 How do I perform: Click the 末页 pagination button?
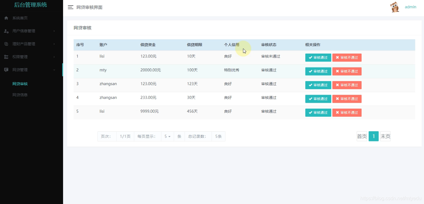pyautogui.click(x=385, y=136)
